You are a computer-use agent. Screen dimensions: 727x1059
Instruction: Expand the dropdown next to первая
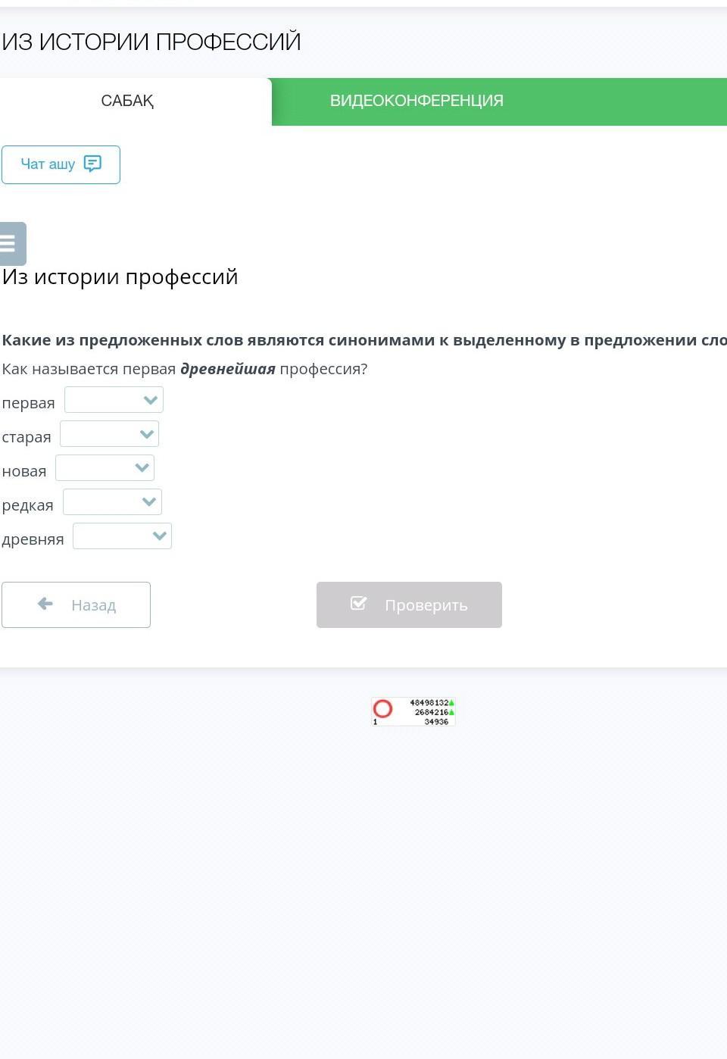(114, 400)
